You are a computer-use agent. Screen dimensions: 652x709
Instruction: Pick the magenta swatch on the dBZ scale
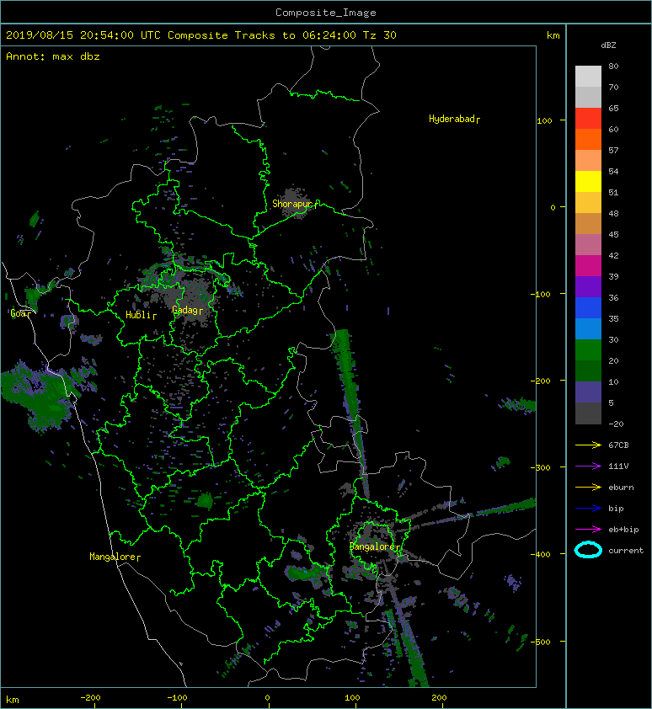pyautogui.click(x=588, y=265)
